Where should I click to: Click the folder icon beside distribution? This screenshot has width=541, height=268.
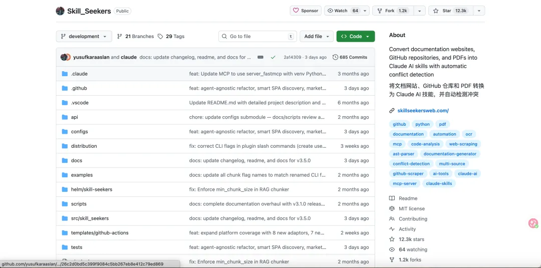(x=65, y=146)
